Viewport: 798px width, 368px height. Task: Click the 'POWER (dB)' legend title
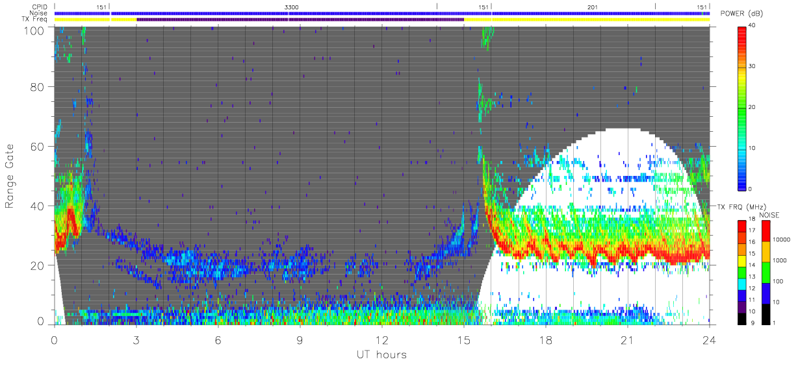(741, 14)
